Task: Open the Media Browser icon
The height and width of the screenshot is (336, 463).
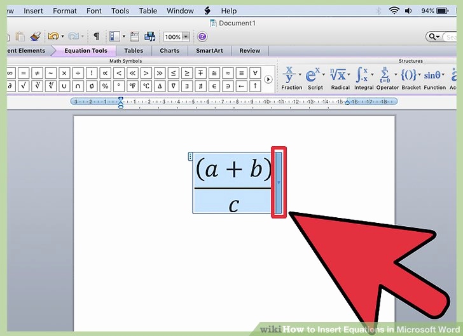Action: click(150, 36)
